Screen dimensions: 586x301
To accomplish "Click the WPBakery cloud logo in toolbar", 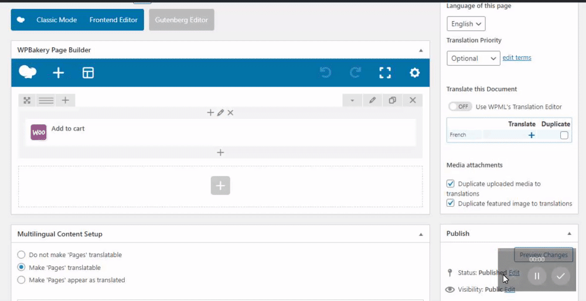I will coord(28,72).
